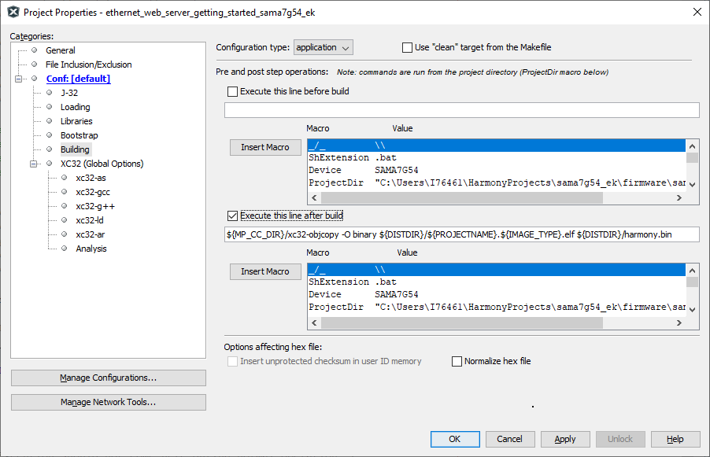Click upper macro list scroll-left arrow
The image size is (710, 457).
(314, 197)
